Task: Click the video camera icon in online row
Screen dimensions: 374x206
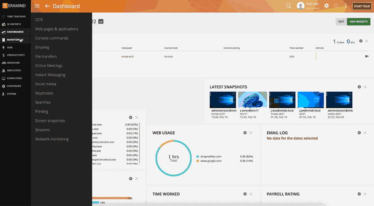Action: pos(367,56)
